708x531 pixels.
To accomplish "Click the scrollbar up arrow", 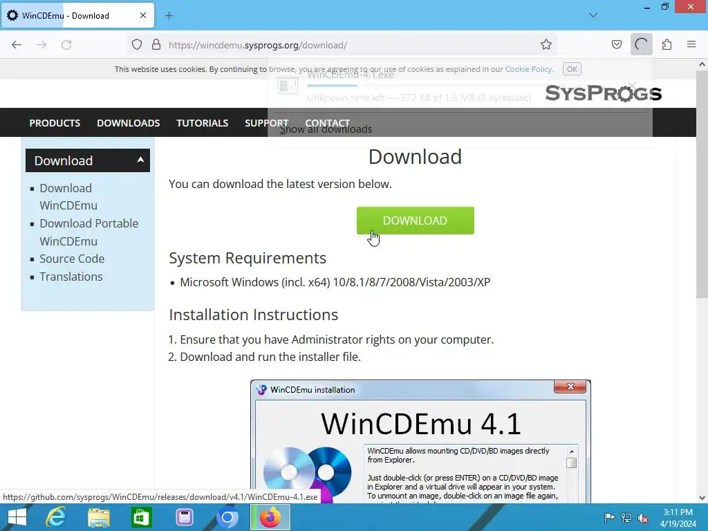I will (x=702, y=64).
